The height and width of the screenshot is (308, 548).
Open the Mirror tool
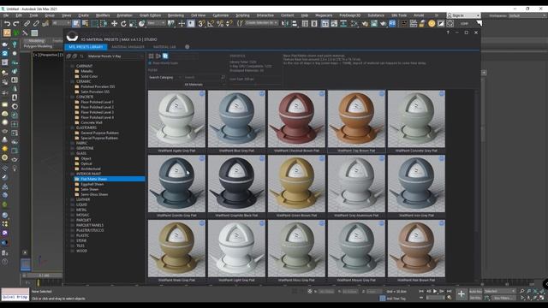[285, 24]
